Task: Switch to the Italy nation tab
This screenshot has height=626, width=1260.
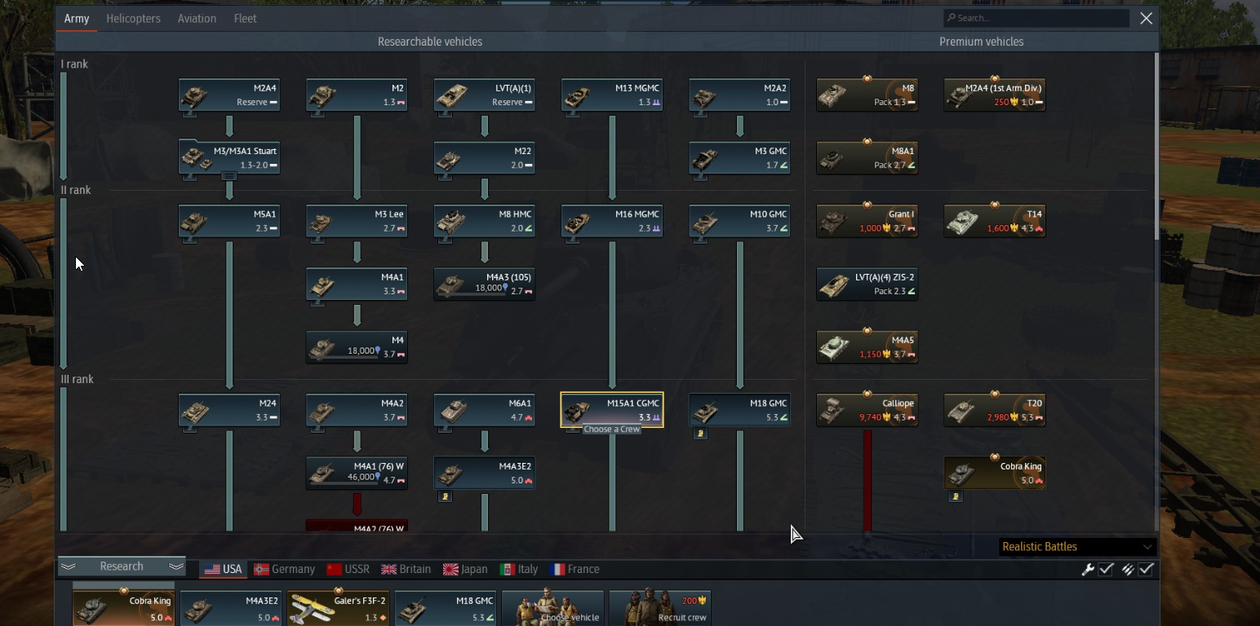Action: click(x=519, y=570)
